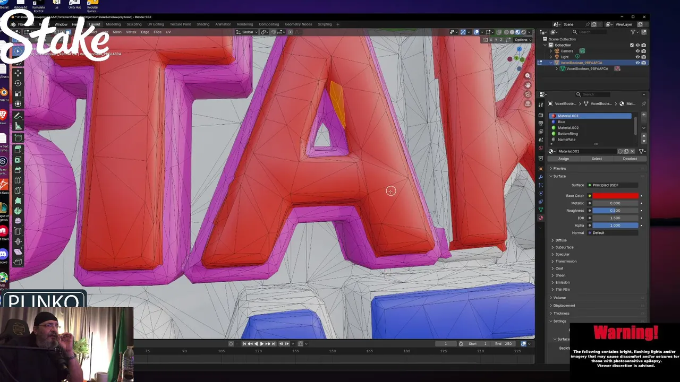
Task: Toggle proportional editing button in header
Action: [290, 32]
